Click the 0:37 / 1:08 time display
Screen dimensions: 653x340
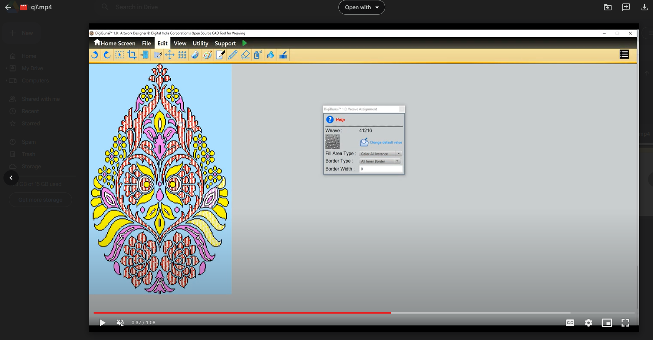[143, 323]
